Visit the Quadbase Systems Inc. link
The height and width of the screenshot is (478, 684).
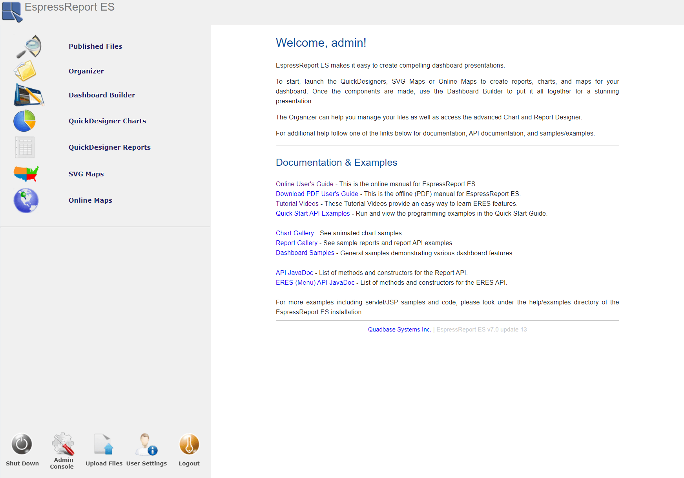click(399, 330)
